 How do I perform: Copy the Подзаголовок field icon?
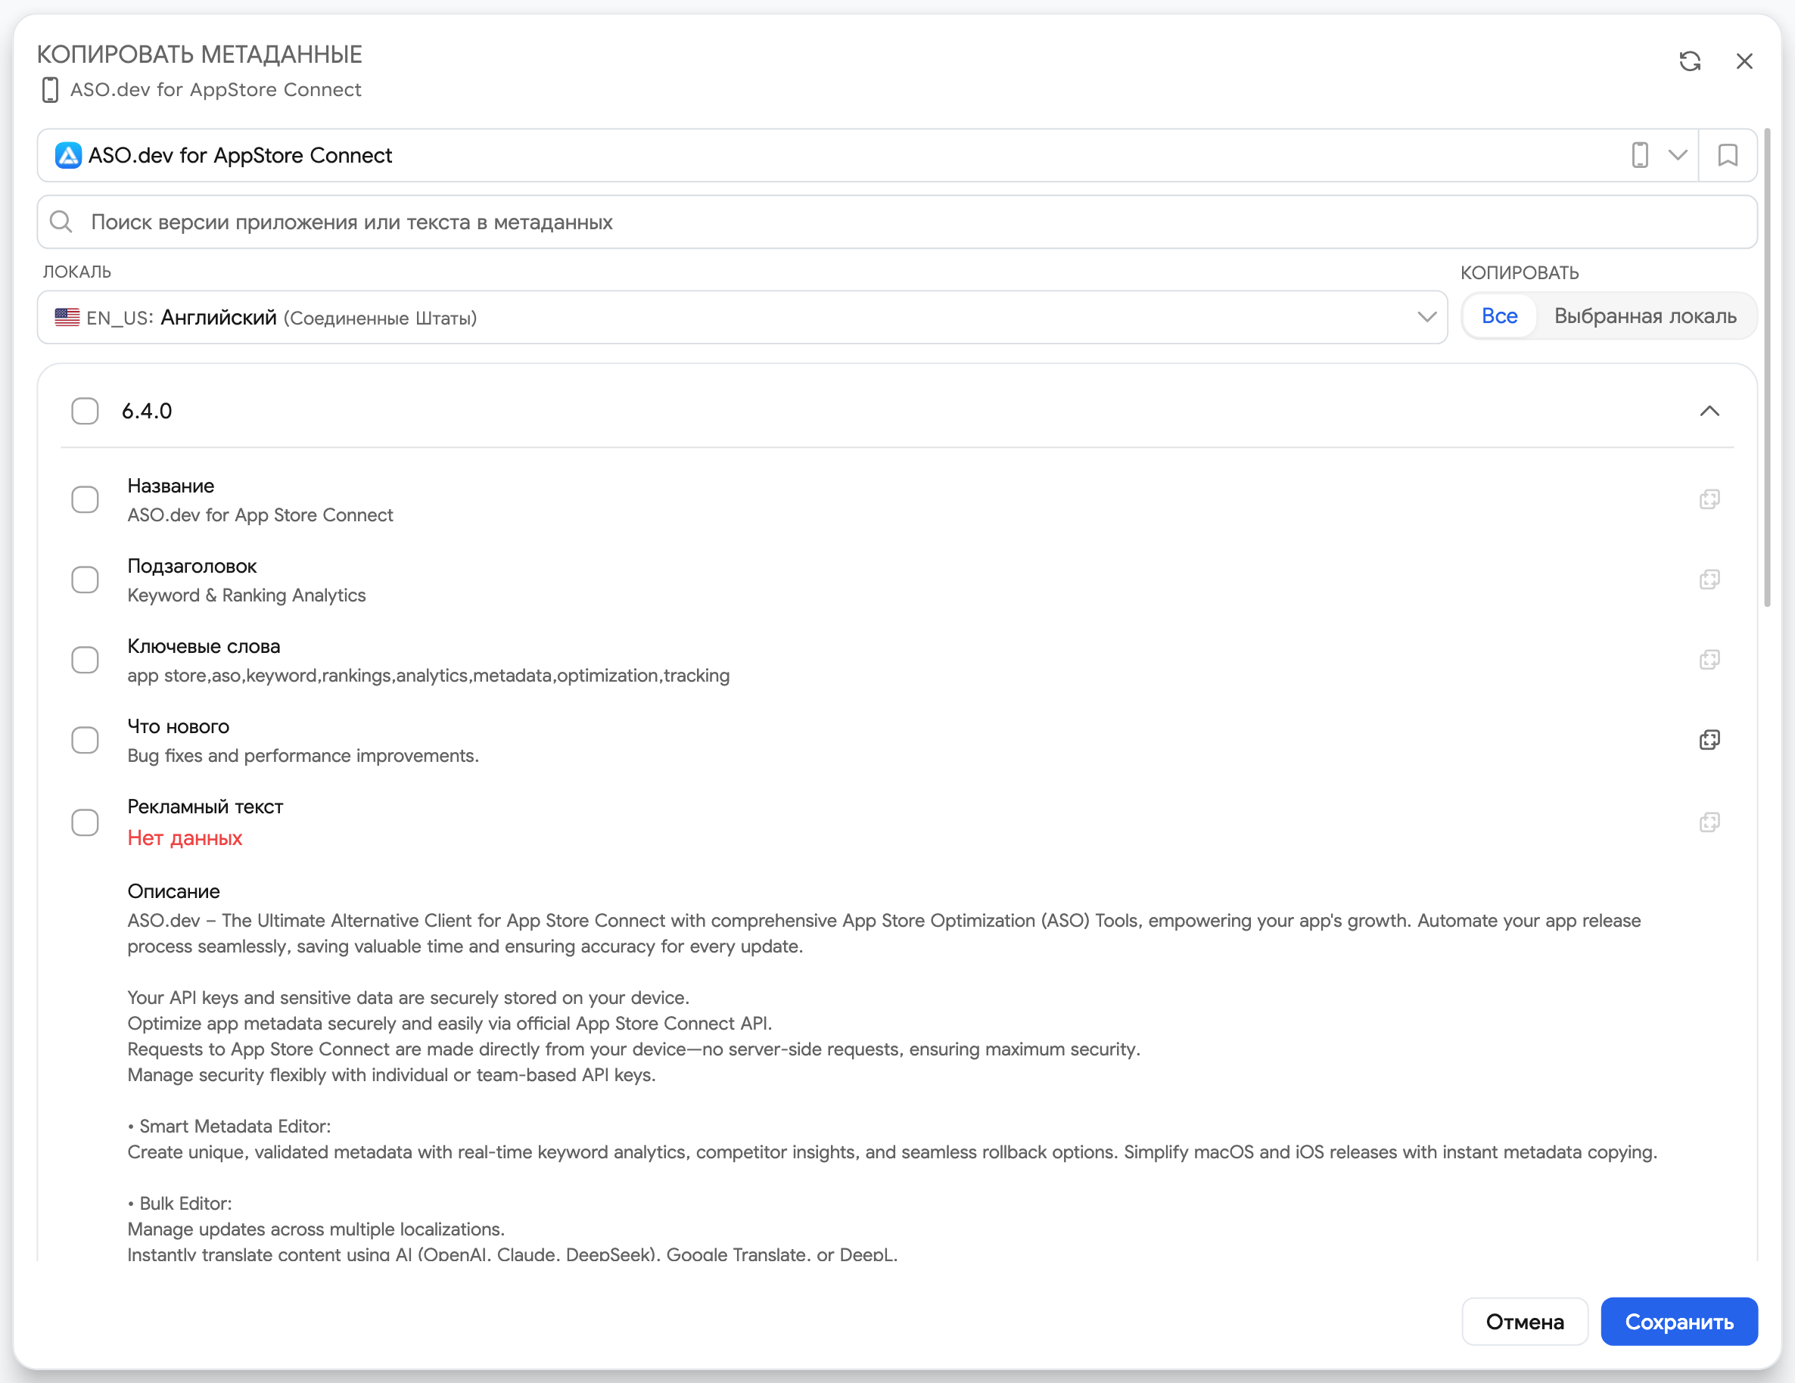pos(1709,580)
